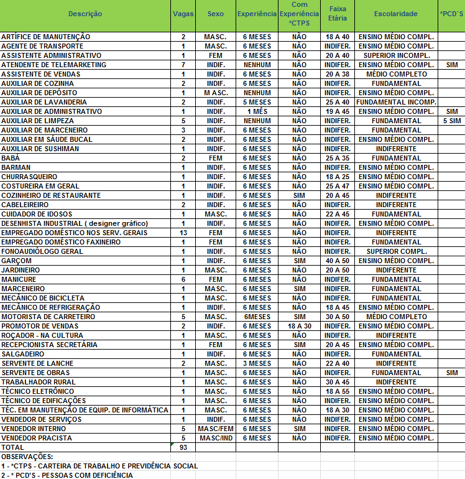Select the 'ATENDENTE DE TELEMARKETING' row label
This screenshot has width=465, height=479.
click(x=54, y=65)
